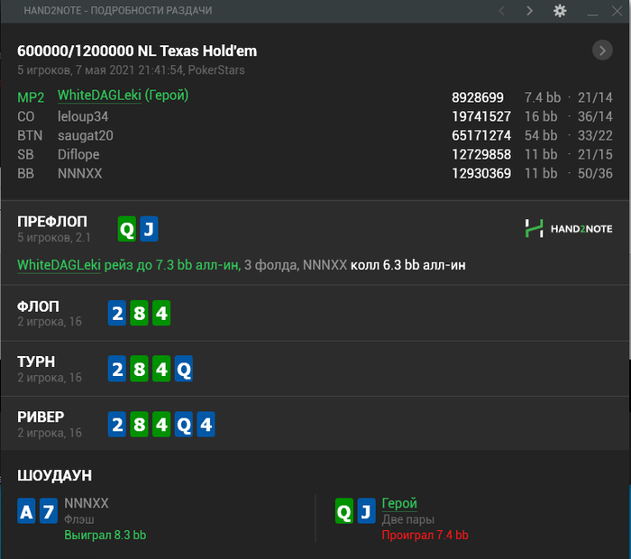Click the РИВЕР street heading
The width and height of the screenshot is (631, 559).
(41, 417)
